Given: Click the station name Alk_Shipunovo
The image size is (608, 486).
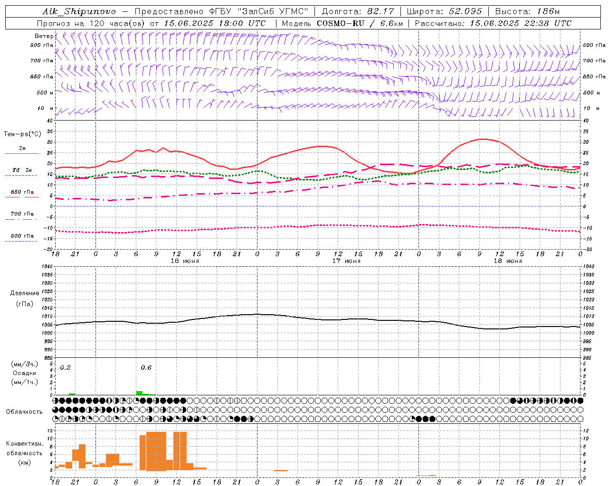Looking at the screenshot, I should [x=79, y=11].
